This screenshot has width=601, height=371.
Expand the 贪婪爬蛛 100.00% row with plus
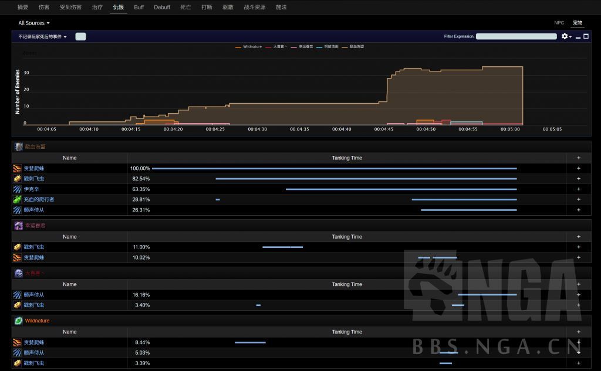(x=578, y=168)
